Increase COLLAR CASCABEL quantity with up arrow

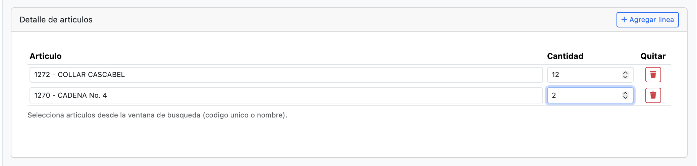pyautogui.click(x=625, y=73)
